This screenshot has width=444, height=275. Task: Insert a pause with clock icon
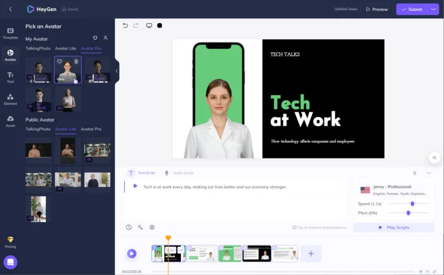click(x=129, y=227)
